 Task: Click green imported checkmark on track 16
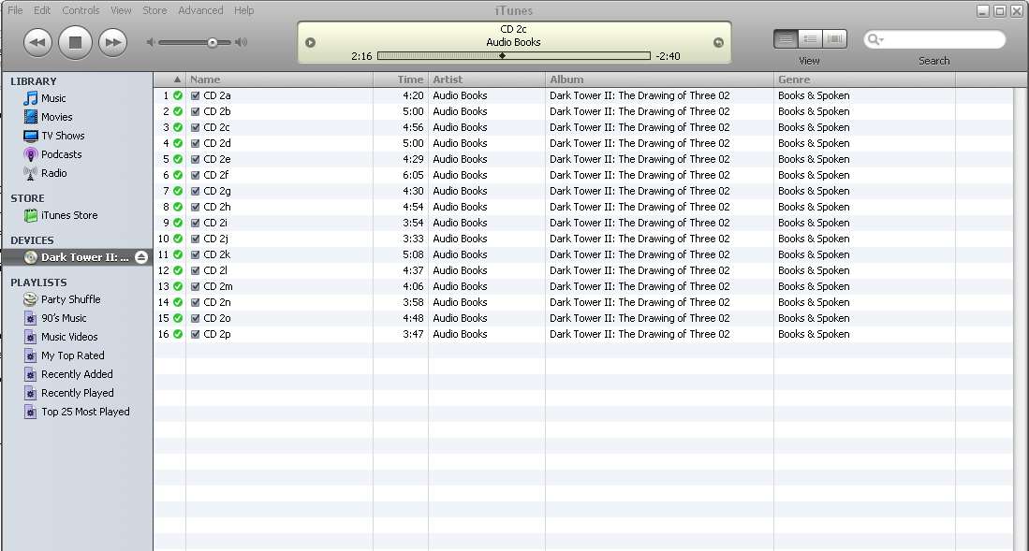click(x=178, y=334)
